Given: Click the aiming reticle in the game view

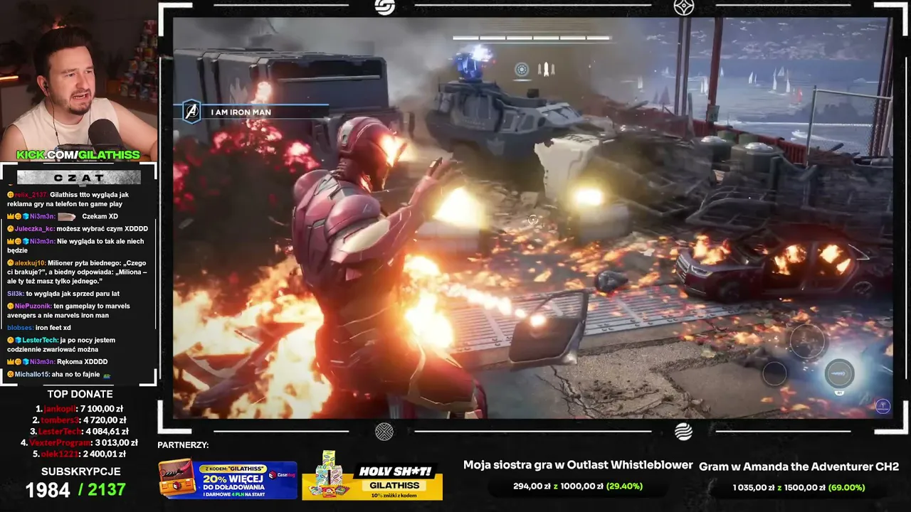Looking at the screenshot, I should coord(532,220).
